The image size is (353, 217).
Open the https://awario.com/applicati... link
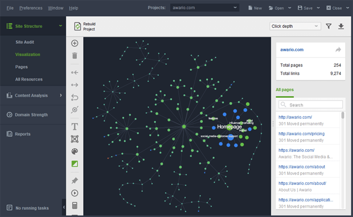pyautogui.click(x=306, y=200)
